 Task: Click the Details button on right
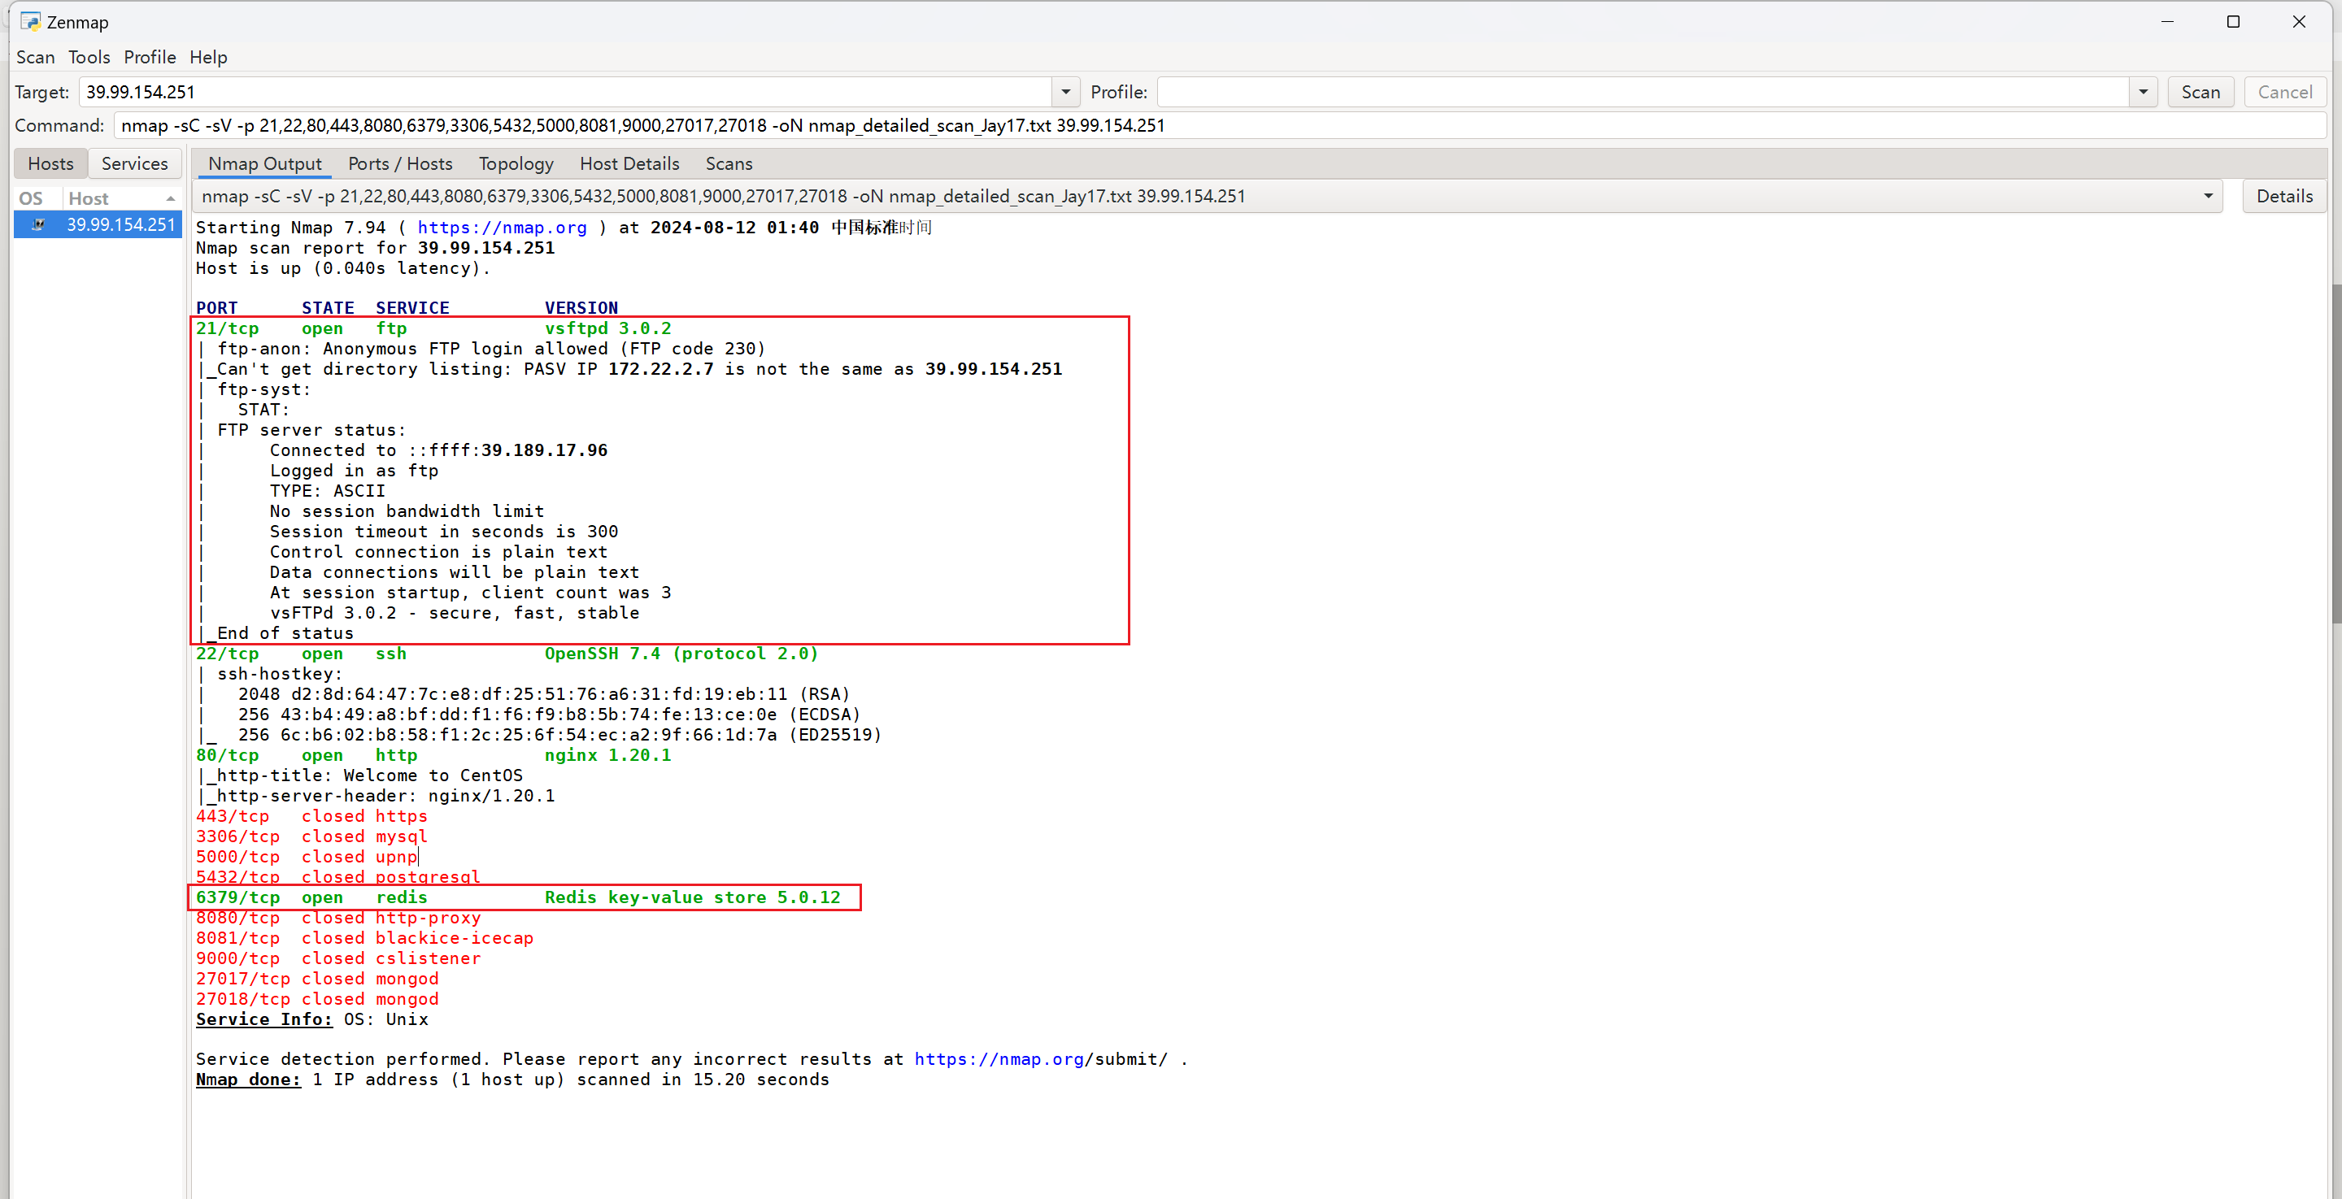pyautogui.click(x=2281, y=196)
